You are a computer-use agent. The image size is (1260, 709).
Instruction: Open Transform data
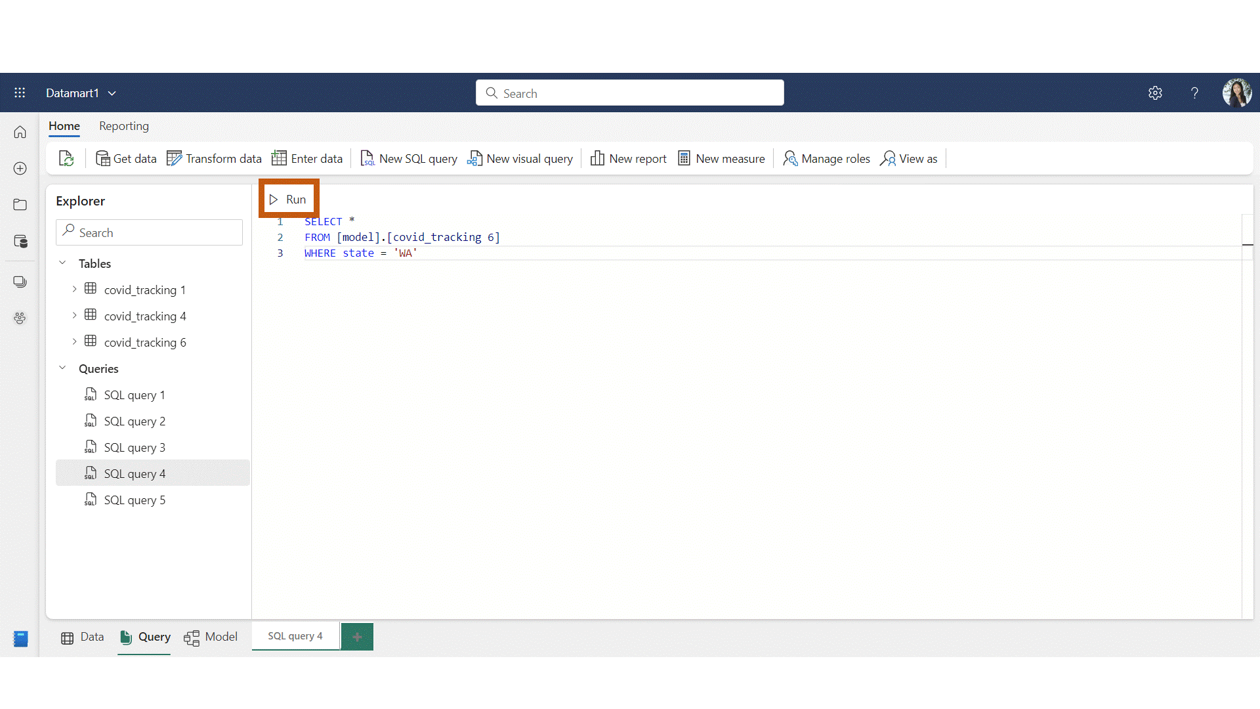pos(214,158)
